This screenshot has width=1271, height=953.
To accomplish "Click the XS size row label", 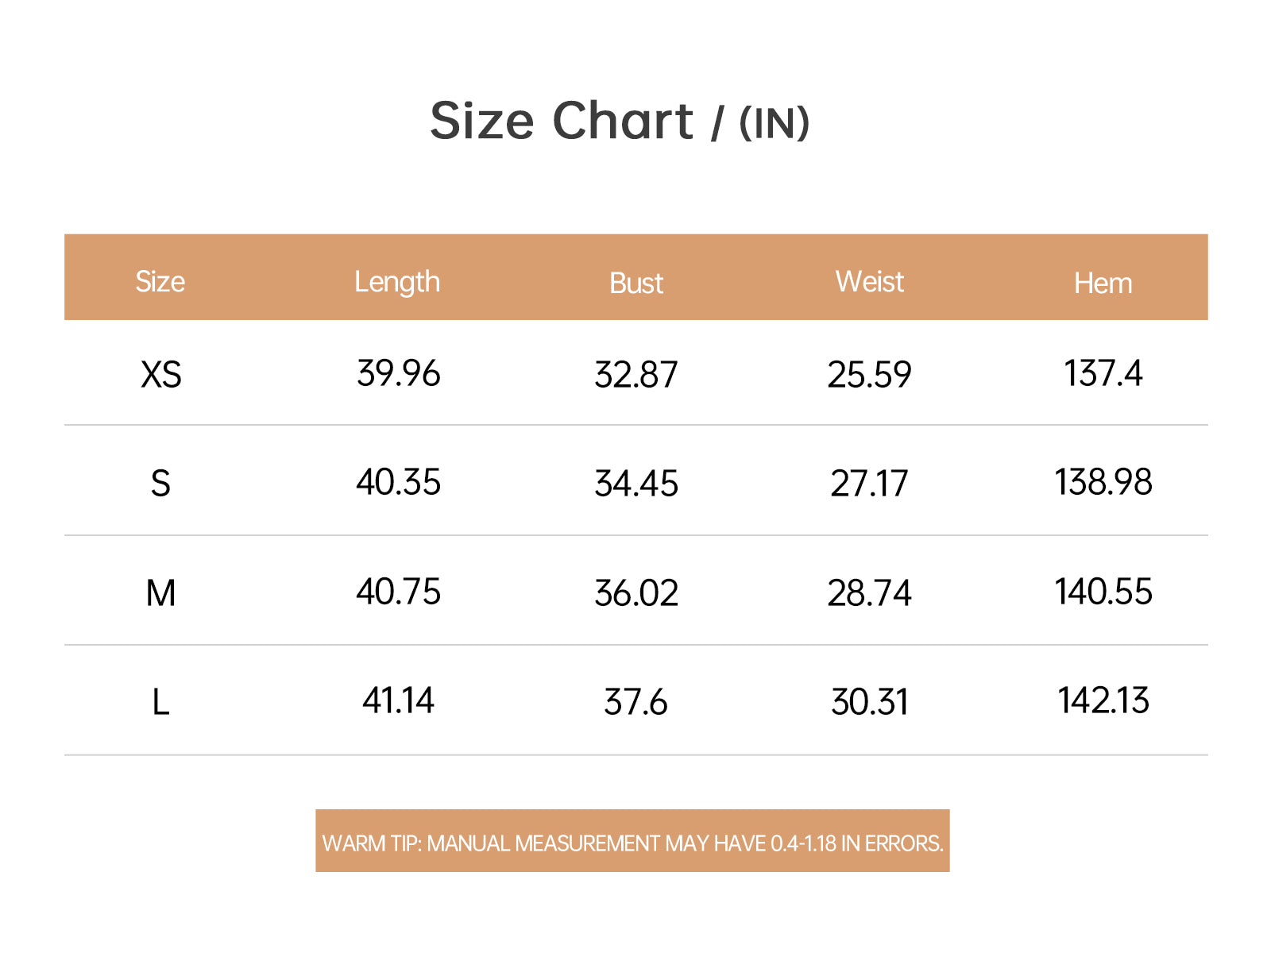I will click(161, 374).
